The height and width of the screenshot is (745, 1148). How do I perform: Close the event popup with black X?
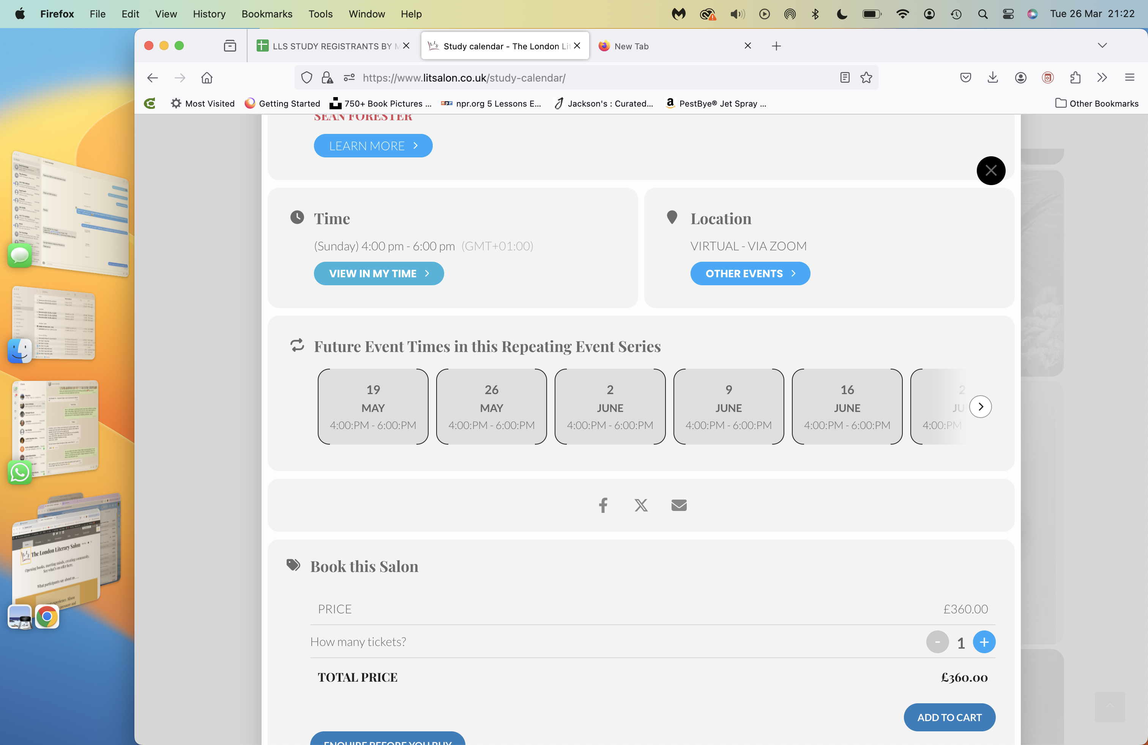coord(991,171)
